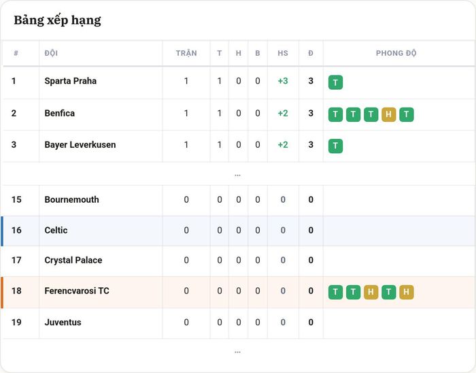Click Benfica's last green T form badge
The height and width of the screenshot is (373, 476).
407,114
